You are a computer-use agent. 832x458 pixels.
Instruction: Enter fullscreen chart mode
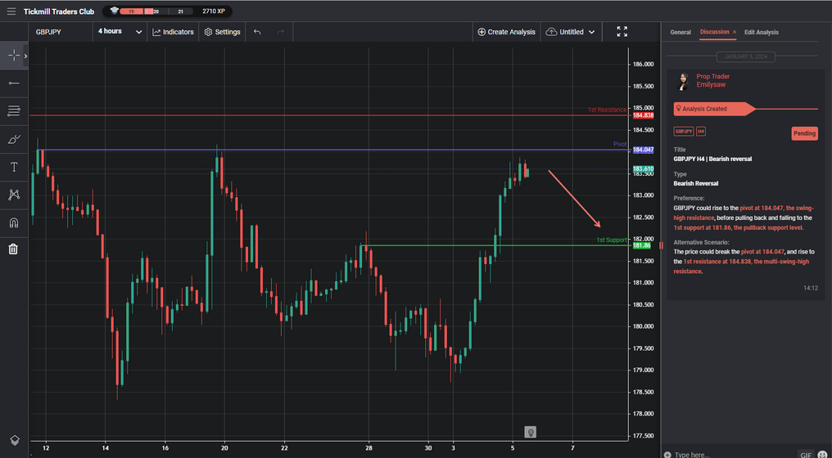coord(622,32)
